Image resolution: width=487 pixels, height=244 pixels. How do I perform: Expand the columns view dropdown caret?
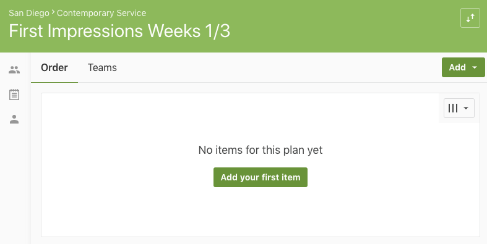point(466,108)
